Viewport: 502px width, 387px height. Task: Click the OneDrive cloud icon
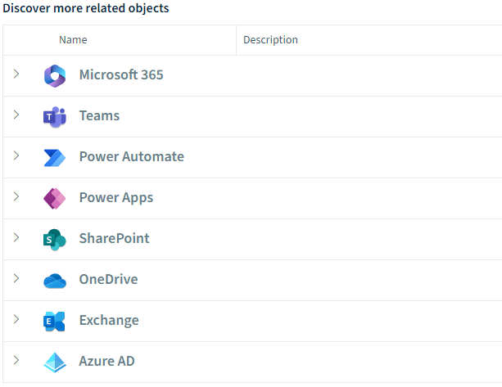55,281
